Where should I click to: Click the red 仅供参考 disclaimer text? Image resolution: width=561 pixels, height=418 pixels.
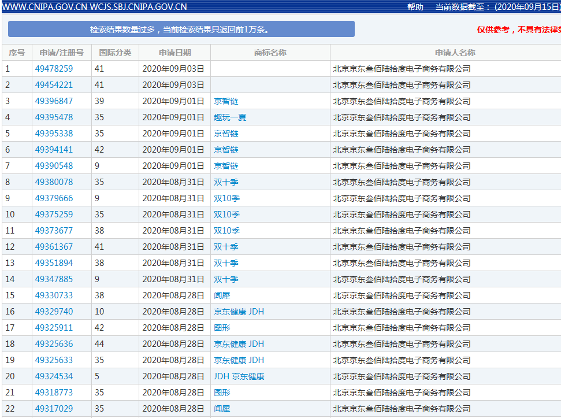[519, 29]
